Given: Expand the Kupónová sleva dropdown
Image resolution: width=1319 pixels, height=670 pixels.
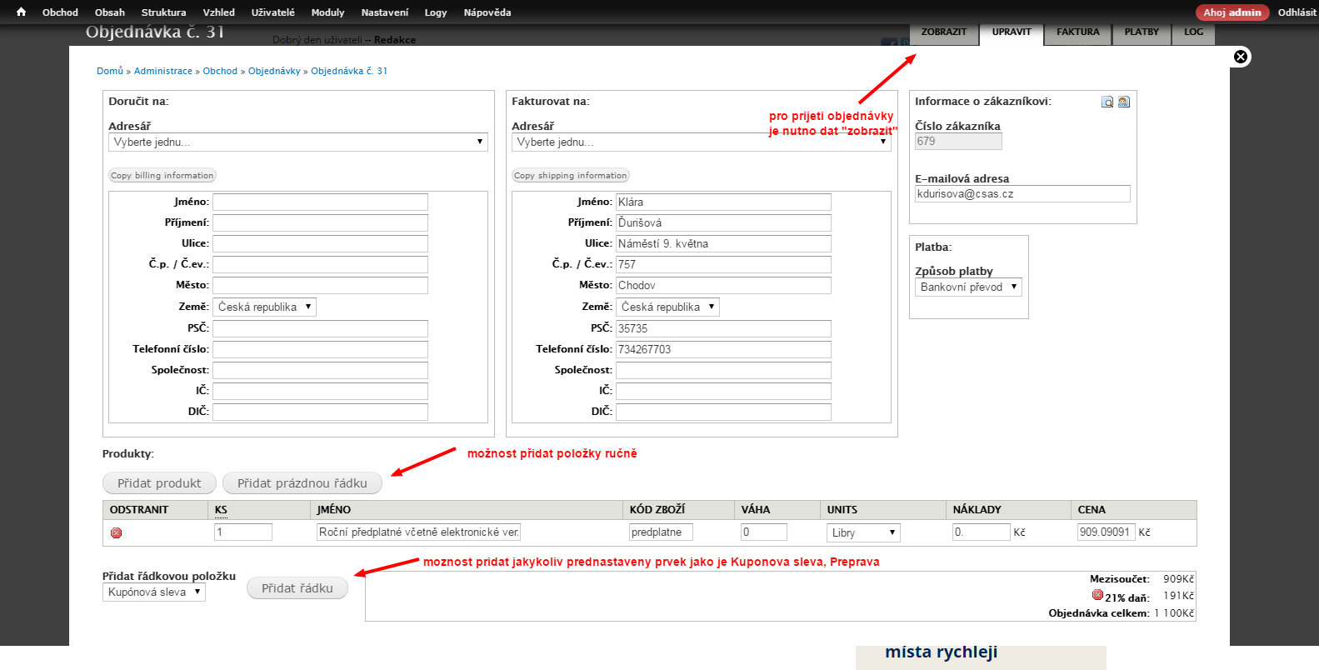Looking at the screenshot, I should pos(154,592).
